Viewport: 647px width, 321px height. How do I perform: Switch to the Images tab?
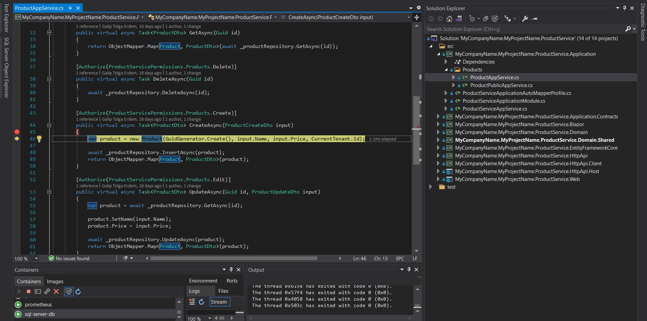tap(55, 282)
